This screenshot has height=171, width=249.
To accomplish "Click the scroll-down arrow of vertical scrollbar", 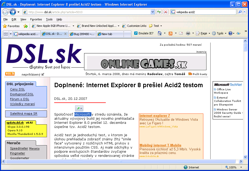I will (x=245, y=157).
